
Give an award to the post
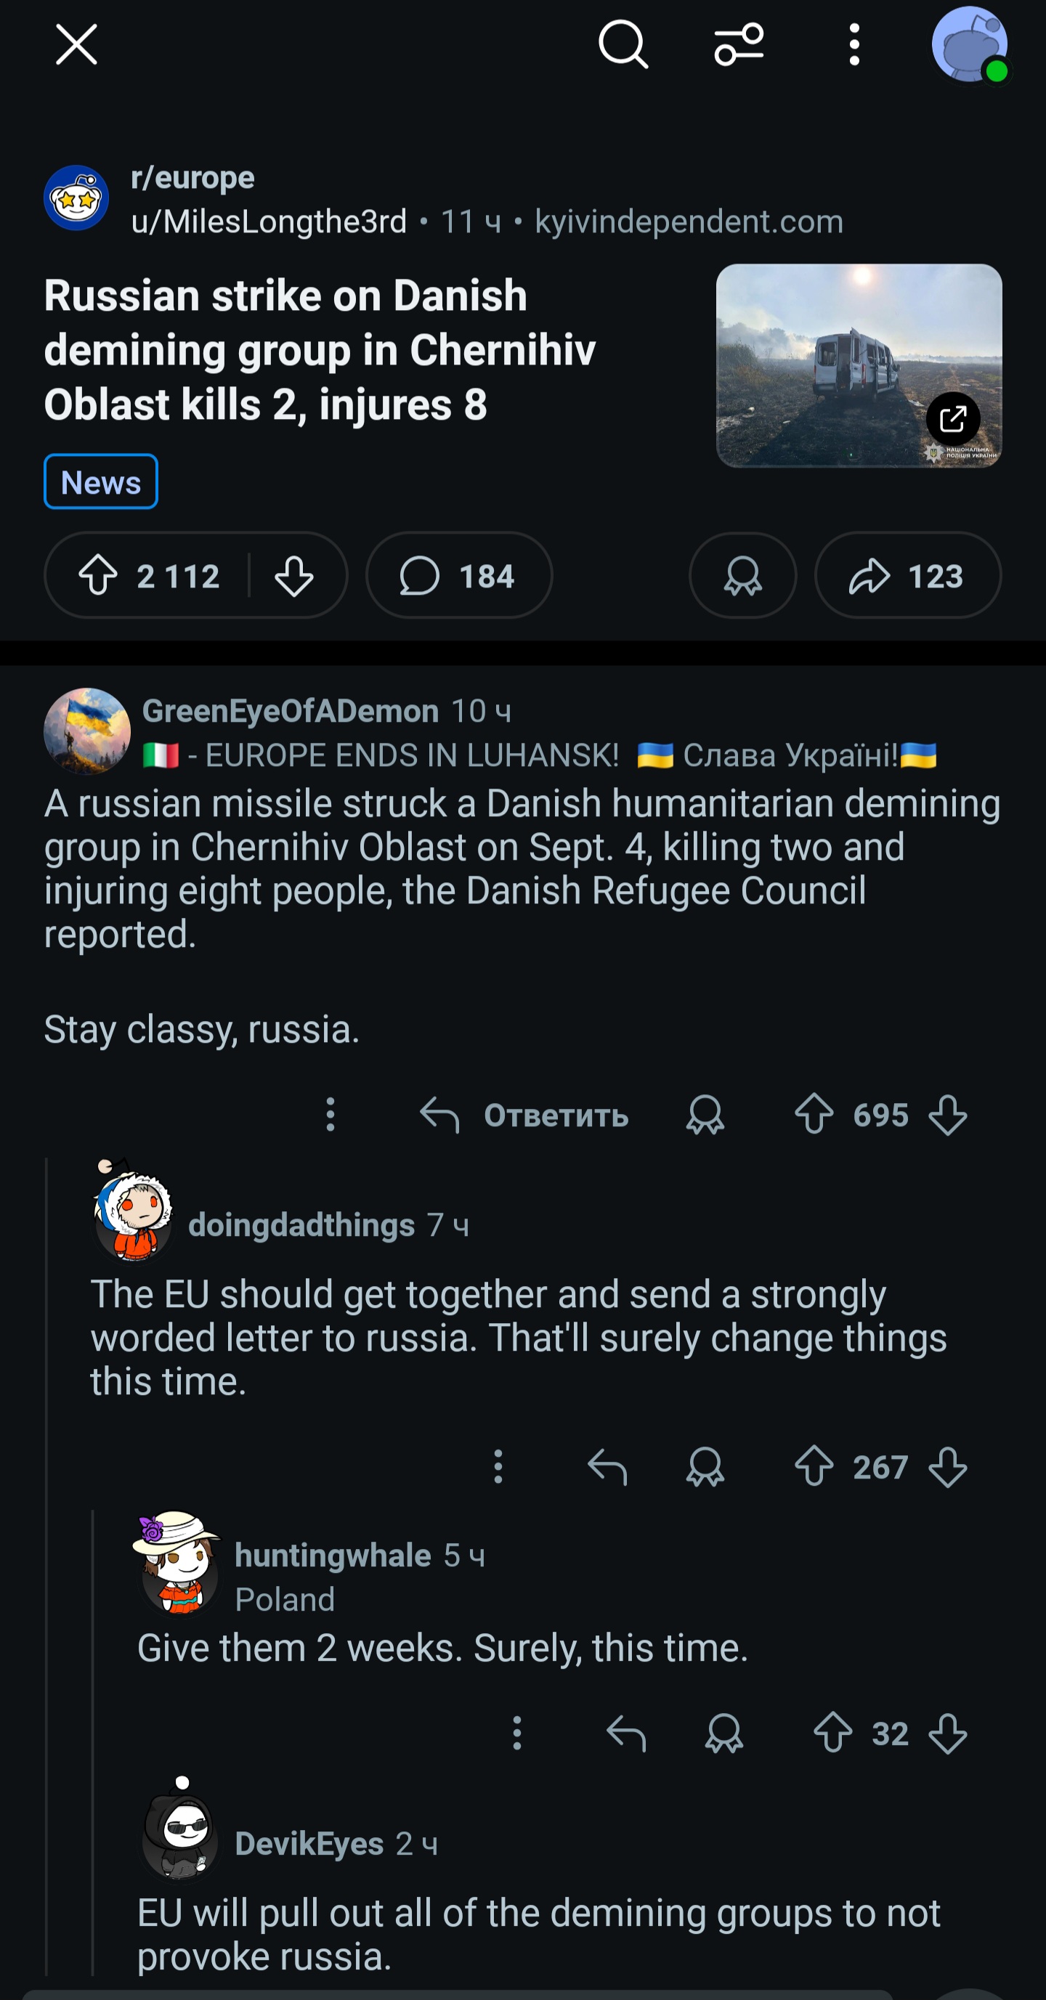point(742,576)
